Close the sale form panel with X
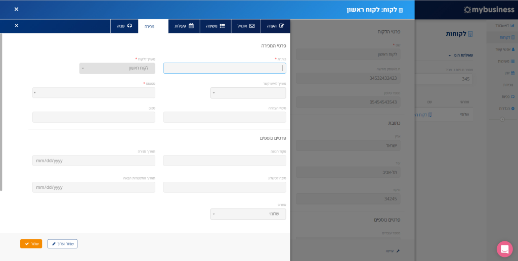Viewport: 518px width, 261px height. 17,26
